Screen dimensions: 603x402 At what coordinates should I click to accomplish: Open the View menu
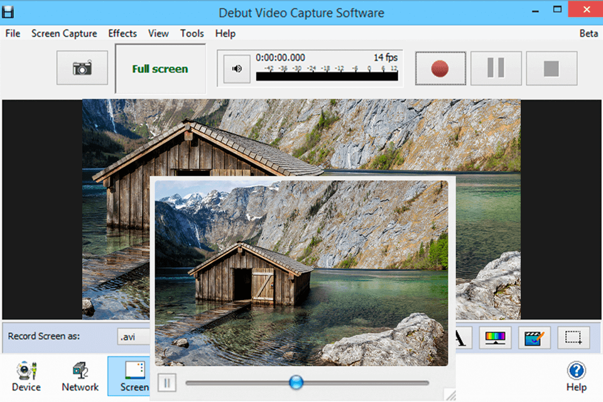158,33
